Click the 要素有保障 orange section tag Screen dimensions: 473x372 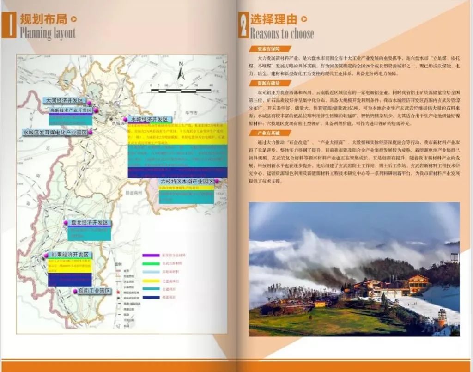pyautogui.click(x=270, y=49)
